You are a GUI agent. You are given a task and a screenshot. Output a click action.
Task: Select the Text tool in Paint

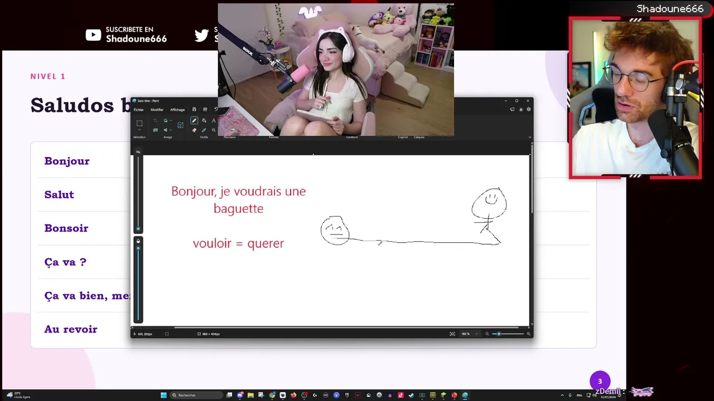point(214,120)
